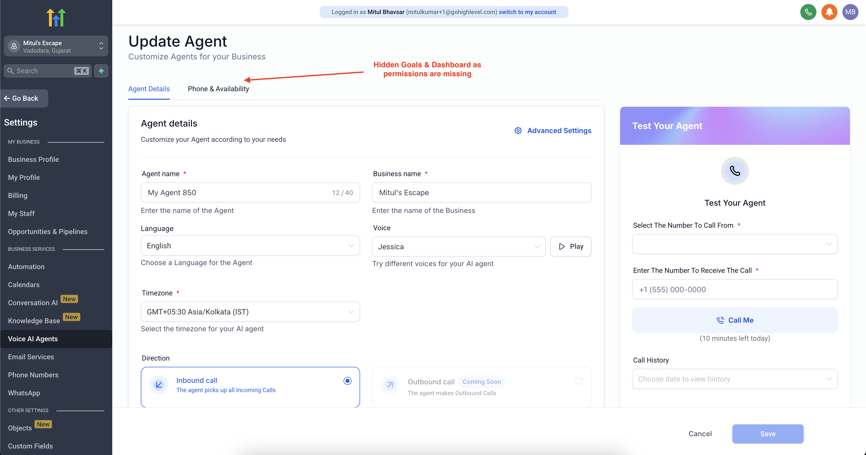This screenshot has width=866, height=455.
Task: Click the MB user avatar
Action: 850,12
